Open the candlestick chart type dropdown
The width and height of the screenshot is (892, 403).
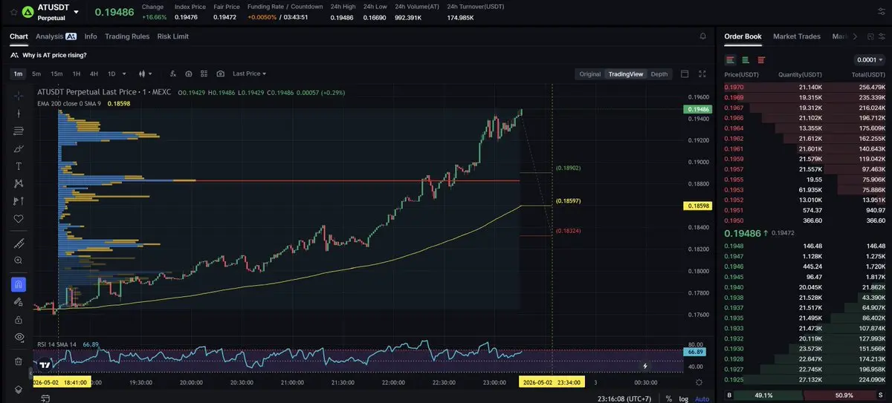click(x=146, y=73)
